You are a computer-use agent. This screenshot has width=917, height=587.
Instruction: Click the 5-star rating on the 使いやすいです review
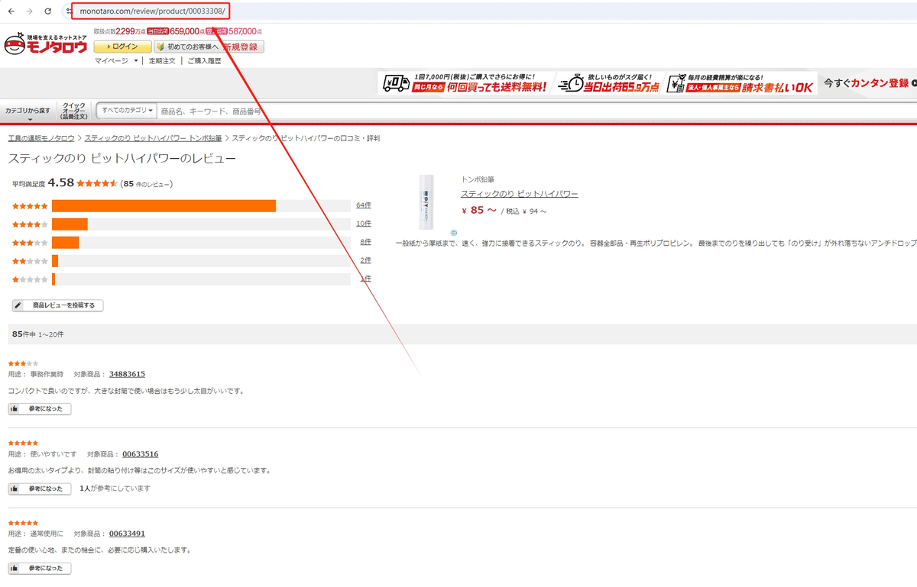click(x=23, y=443)
